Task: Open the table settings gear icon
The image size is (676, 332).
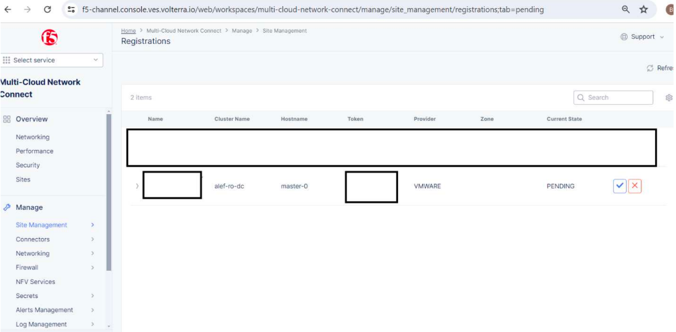Action: click(669, 98)
